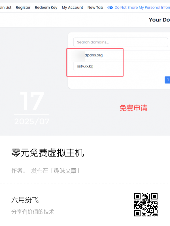
Task: Open Do Not Share My Personal Information link
Action: 142,8
